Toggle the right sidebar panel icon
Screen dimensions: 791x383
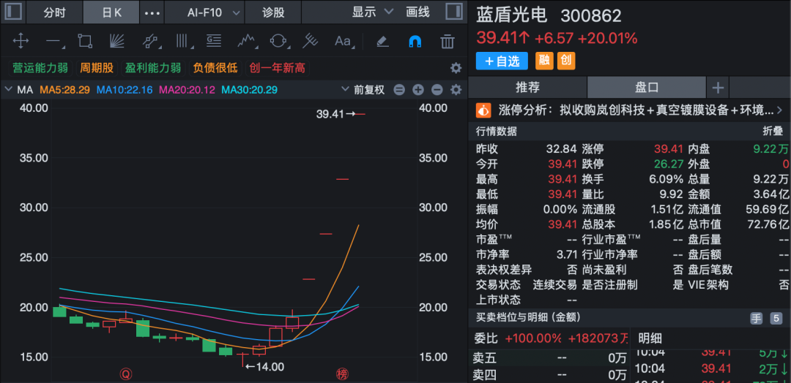pyautogui.click(x=454, y=12)
